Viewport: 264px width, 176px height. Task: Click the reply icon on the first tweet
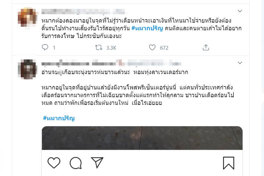45,47
